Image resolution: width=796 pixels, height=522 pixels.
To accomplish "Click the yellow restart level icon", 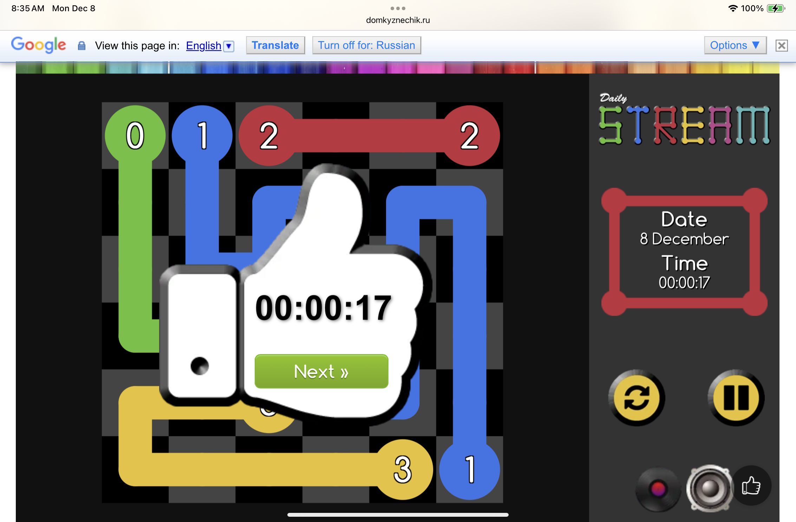I will click(636, 398).
